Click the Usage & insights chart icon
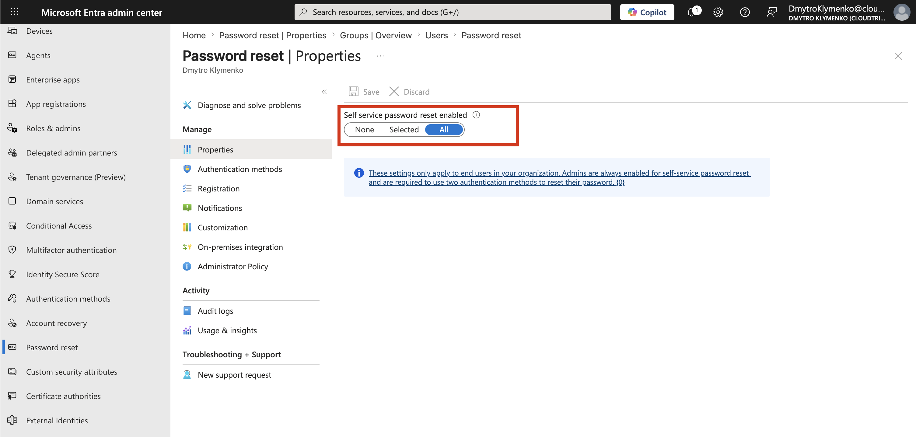916x437 pixels. tap(187, 331)
